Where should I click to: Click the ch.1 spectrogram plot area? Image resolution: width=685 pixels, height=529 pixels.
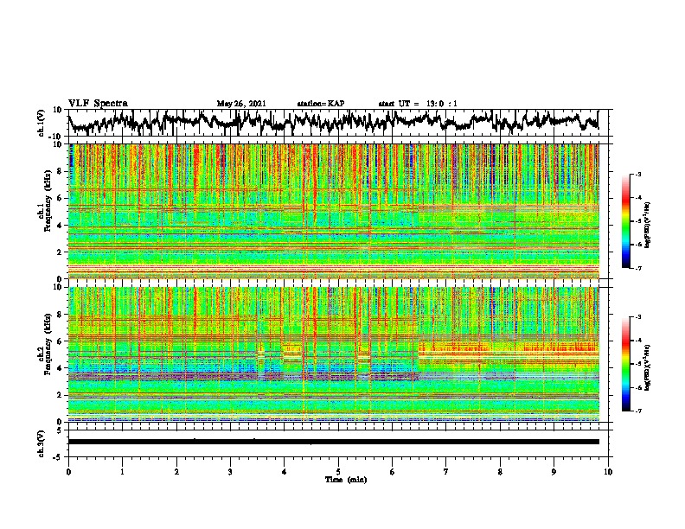coord(334,211)
